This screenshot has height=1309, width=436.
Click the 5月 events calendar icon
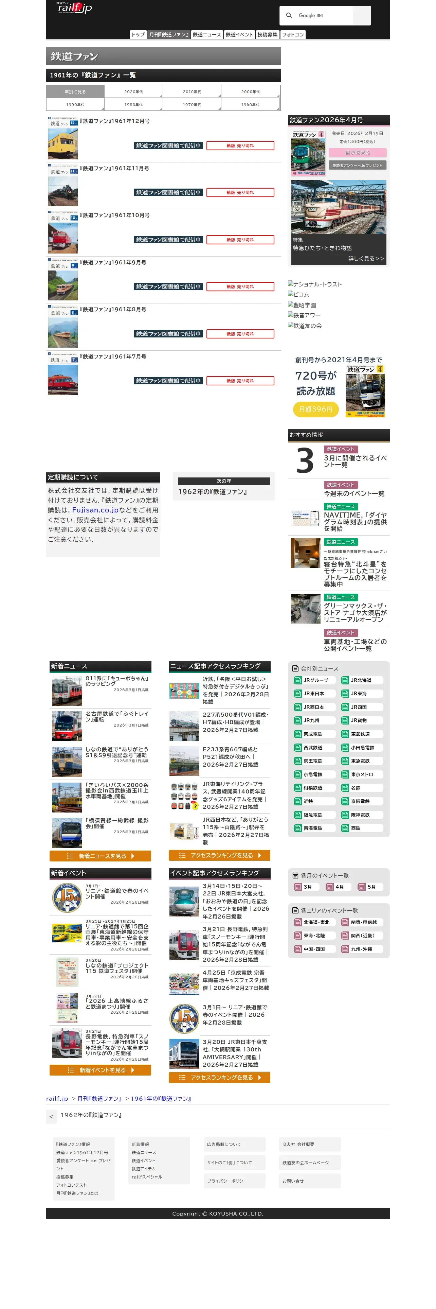click(362, 887)
